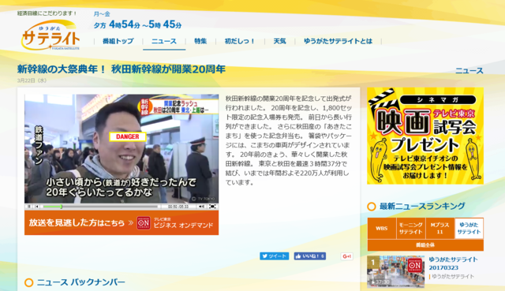The height and width of the screenshot is (291, 505).
Task: Select the ニュース navigation tab
Action: pyautogui.click(x=164, y=41)
